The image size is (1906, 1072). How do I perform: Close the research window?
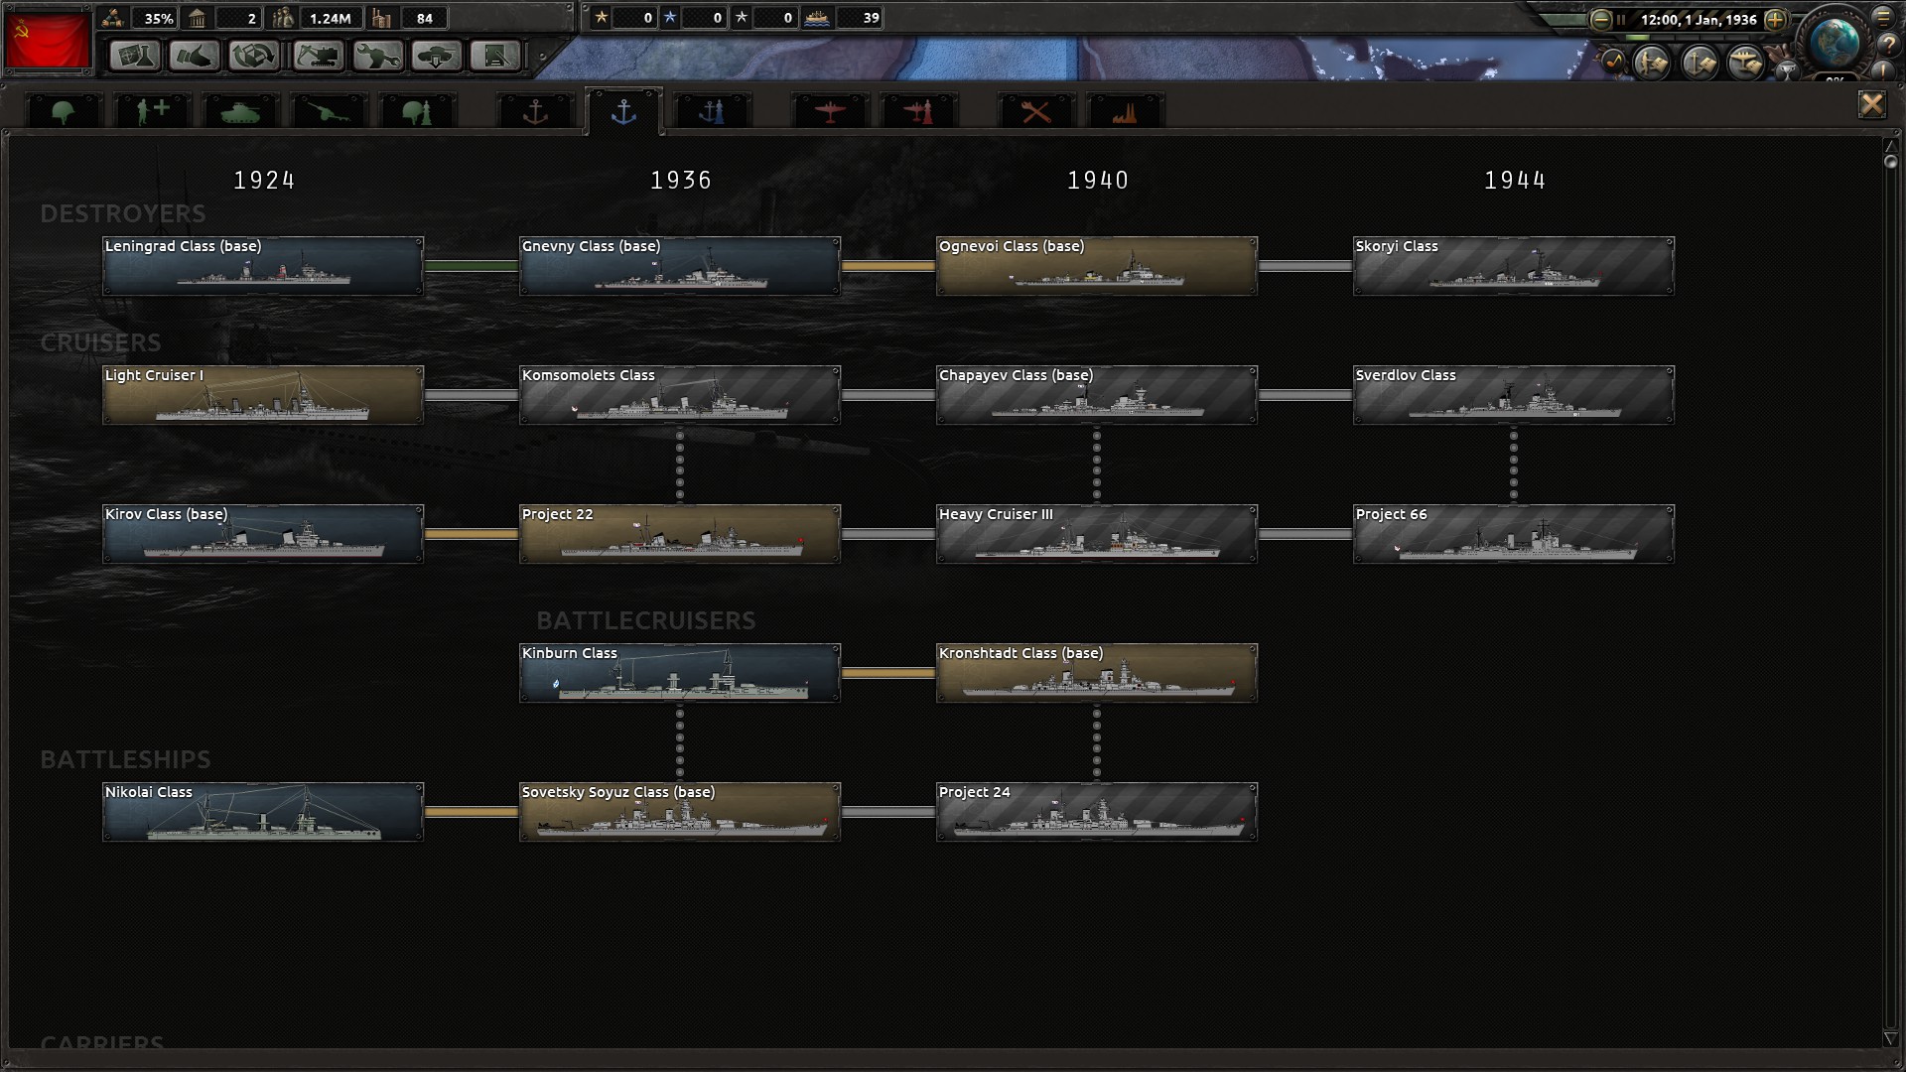(x=1871, y=104)
